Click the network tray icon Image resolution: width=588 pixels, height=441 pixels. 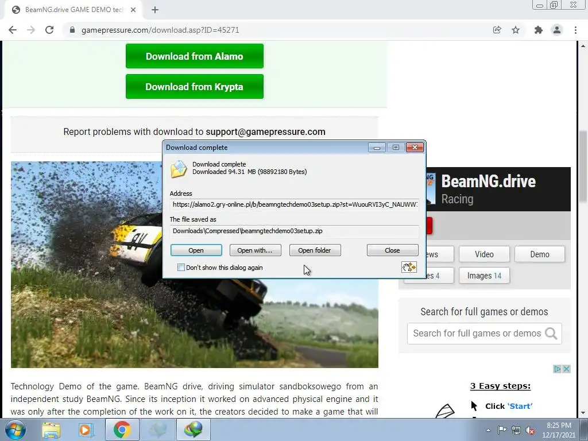pyautogui.click(x=516, y=430)
